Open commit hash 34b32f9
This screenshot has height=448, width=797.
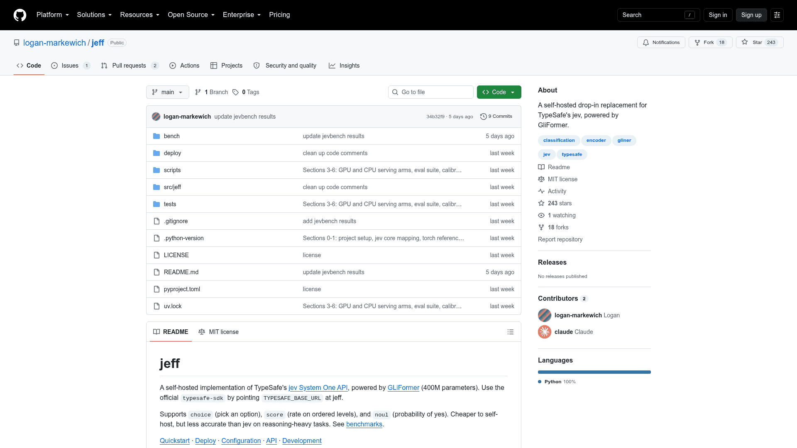pyautogui.click(x=435, y=117)
